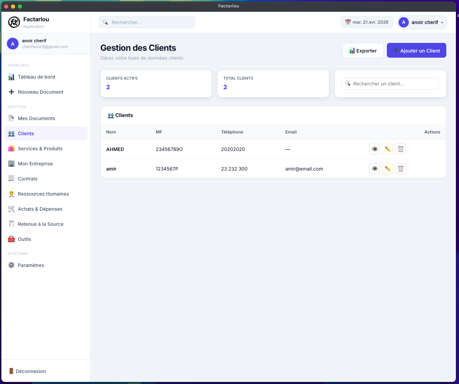Switch to Mes Documents
The image size is (459, 384).
coord(36,118)
